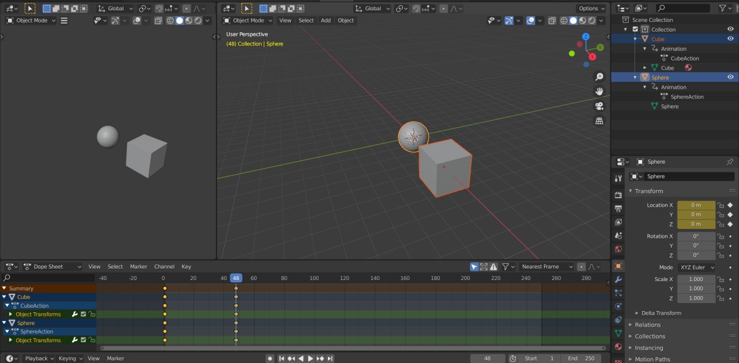
Task: Pin the Sphere properties context
Action: point(730,162)
